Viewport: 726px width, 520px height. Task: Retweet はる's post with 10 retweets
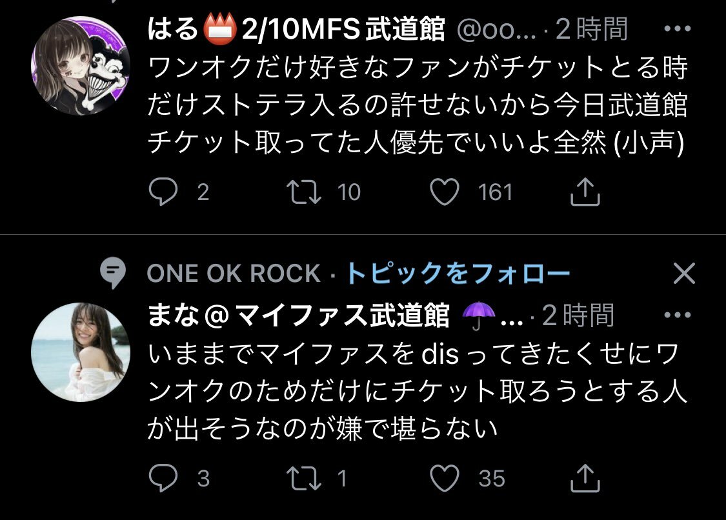click(x=304, y=192)
